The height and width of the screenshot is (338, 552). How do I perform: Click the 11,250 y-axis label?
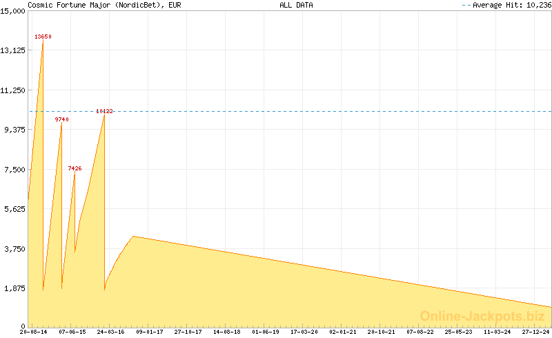12,90
